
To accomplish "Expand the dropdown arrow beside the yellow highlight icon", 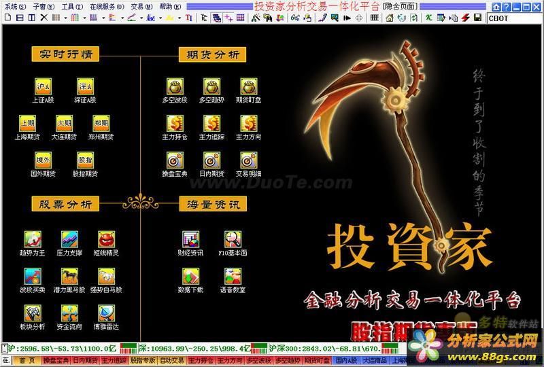I will (179, 18).
